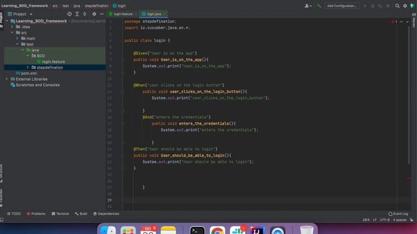The height and width of the screenshot is (234, 417).
Task: Open Calendar in the Dock
Action: [148, 230]
